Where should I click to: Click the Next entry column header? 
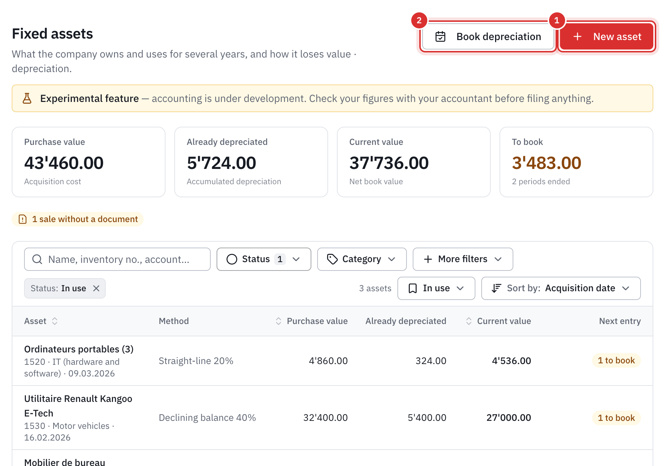click(x=620, y=321)
